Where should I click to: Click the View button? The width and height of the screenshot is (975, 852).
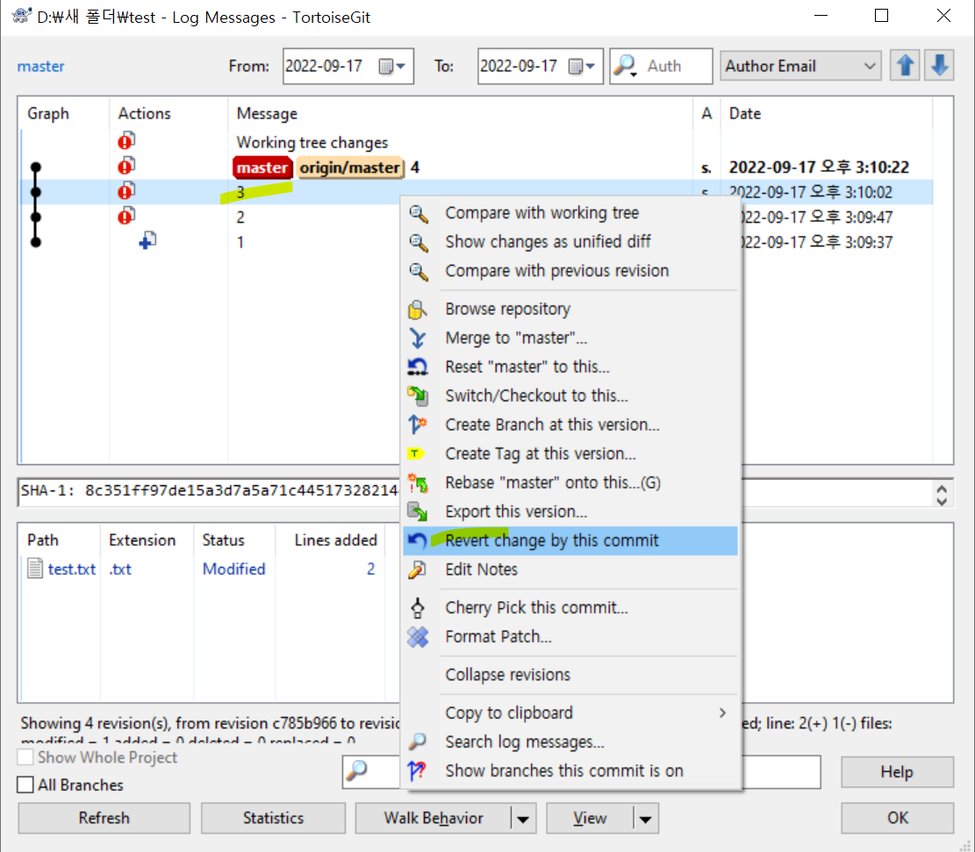point(590,819)
